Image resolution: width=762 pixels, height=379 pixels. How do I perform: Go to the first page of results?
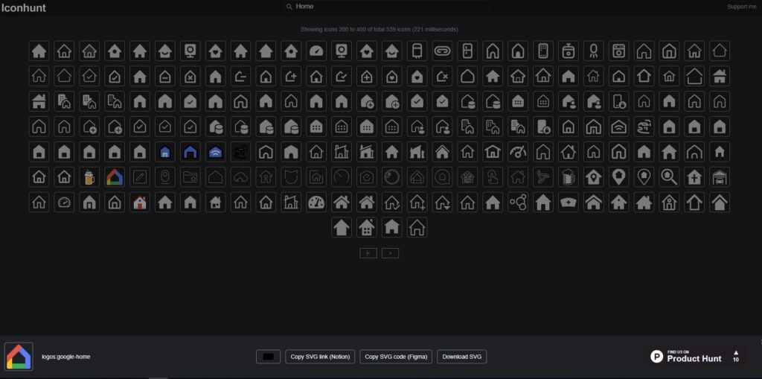pos(368,253)
